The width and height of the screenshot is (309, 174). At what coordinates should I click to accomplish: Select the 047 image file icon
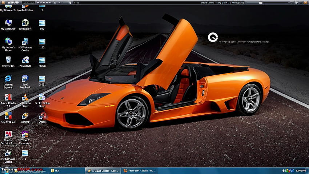click(x=42, y=25)
